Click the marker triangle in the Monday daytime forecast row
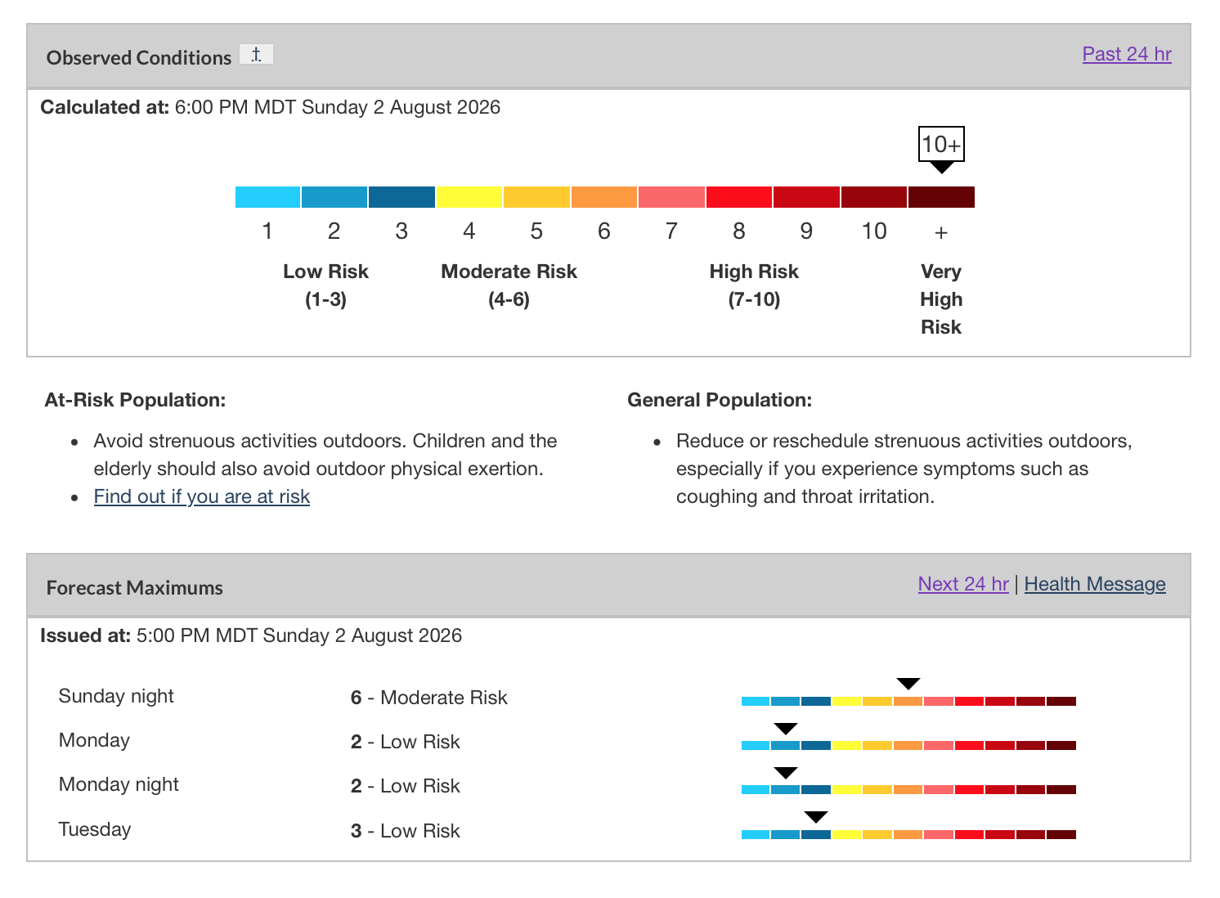This screenshot has width=1220, height=898. 786,728
